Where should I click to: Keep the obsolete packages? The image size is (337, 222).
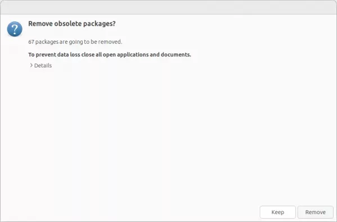277,212
